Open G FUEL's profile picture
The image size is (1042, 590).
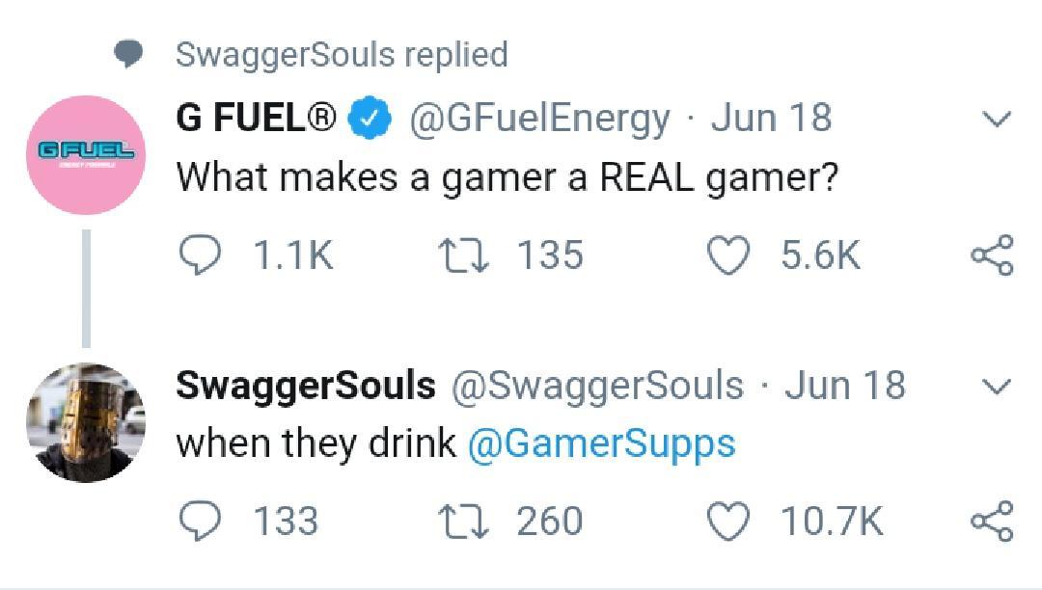(x=87, y=154)
